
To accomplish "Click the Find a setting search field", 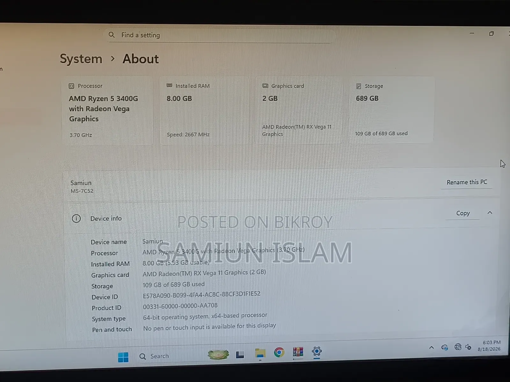I will (x=220, y=35).
